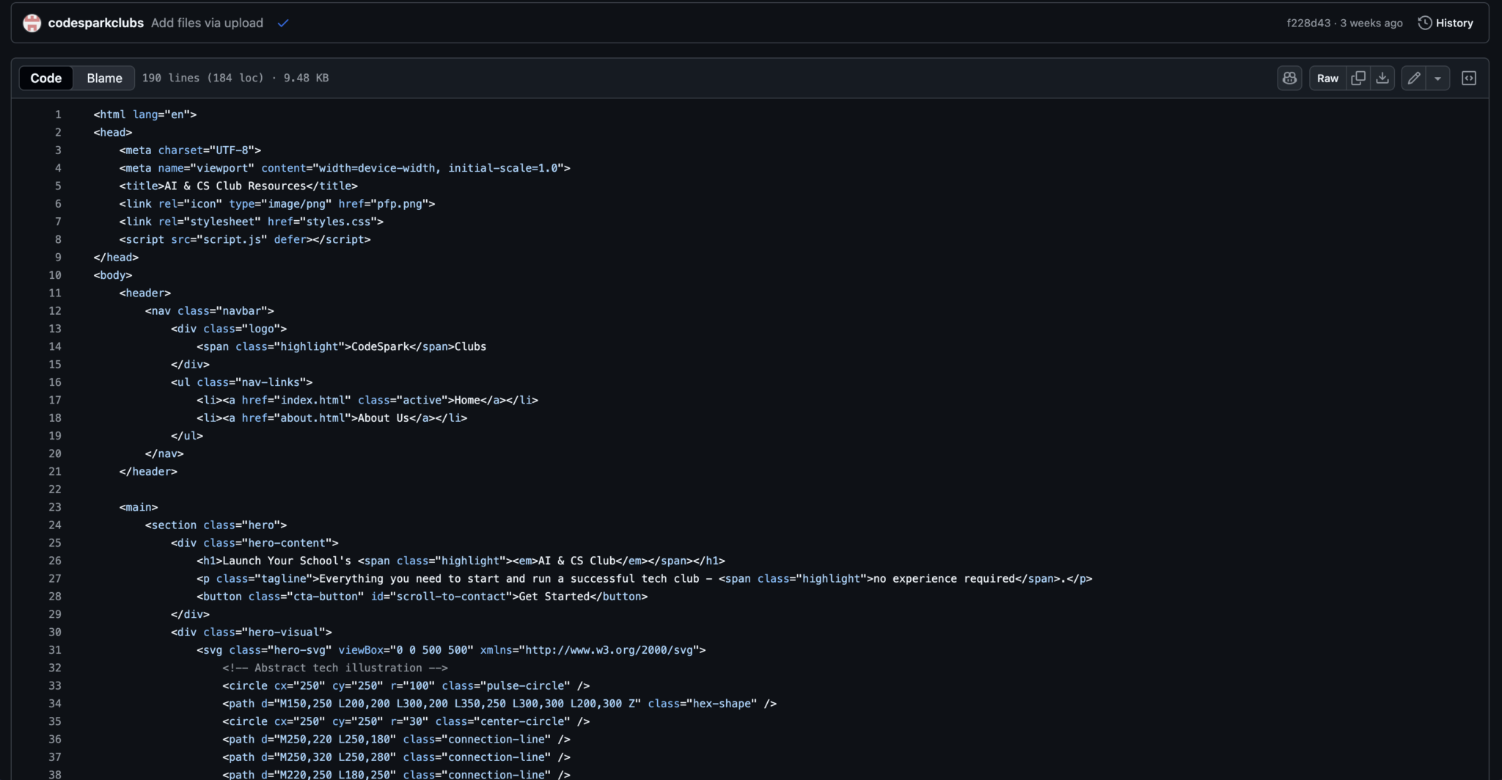Select line number 1
1502x780 pixels.
coord(58,114)
